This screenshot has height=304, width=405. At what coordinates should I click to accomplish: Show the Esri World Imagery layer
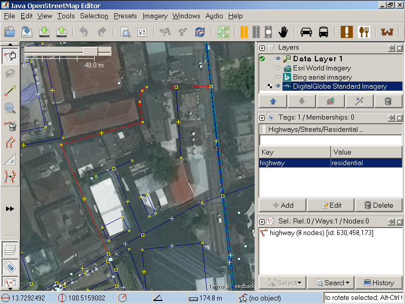[x=277, y=68]
